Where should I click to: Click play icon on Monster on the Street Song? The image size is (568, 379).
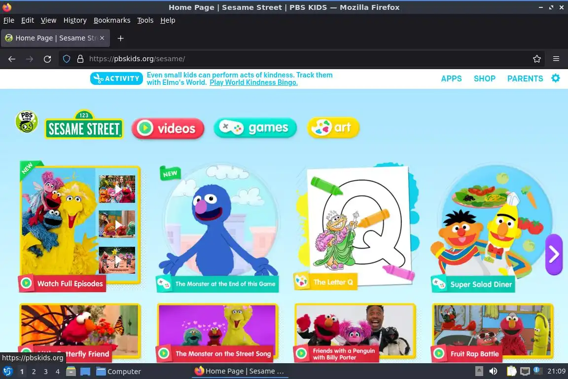click(164, 353)
